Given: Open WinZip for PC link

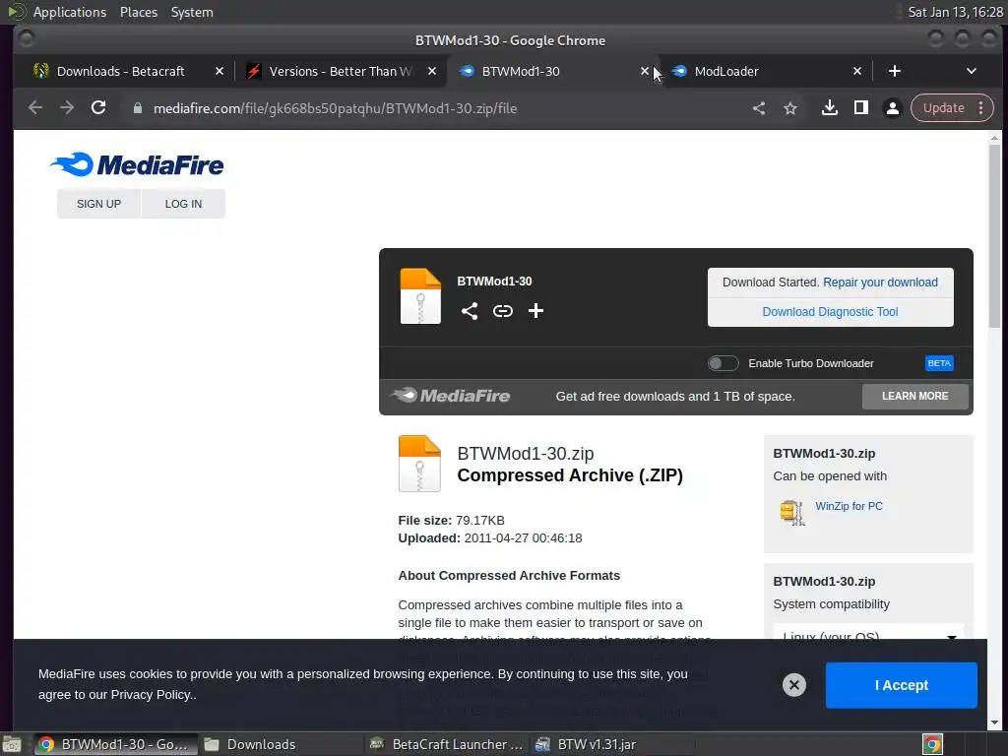Looking at the screenshot, I should click(849, 506).
